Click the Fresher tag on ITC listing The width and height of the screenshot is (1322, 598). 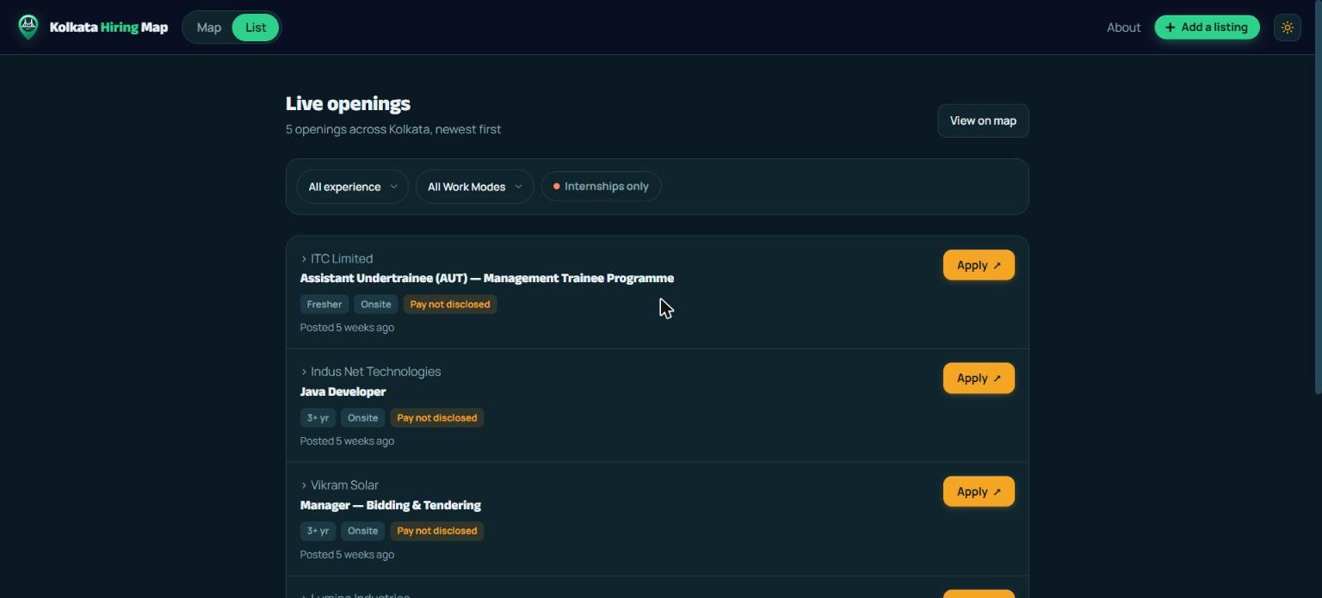coord(324,305)
